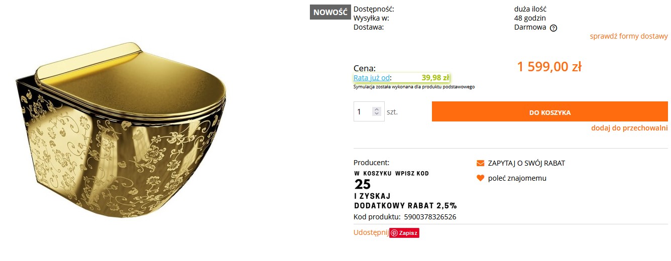Click the help icon next to Darmowa

click(x=553, y=28)
